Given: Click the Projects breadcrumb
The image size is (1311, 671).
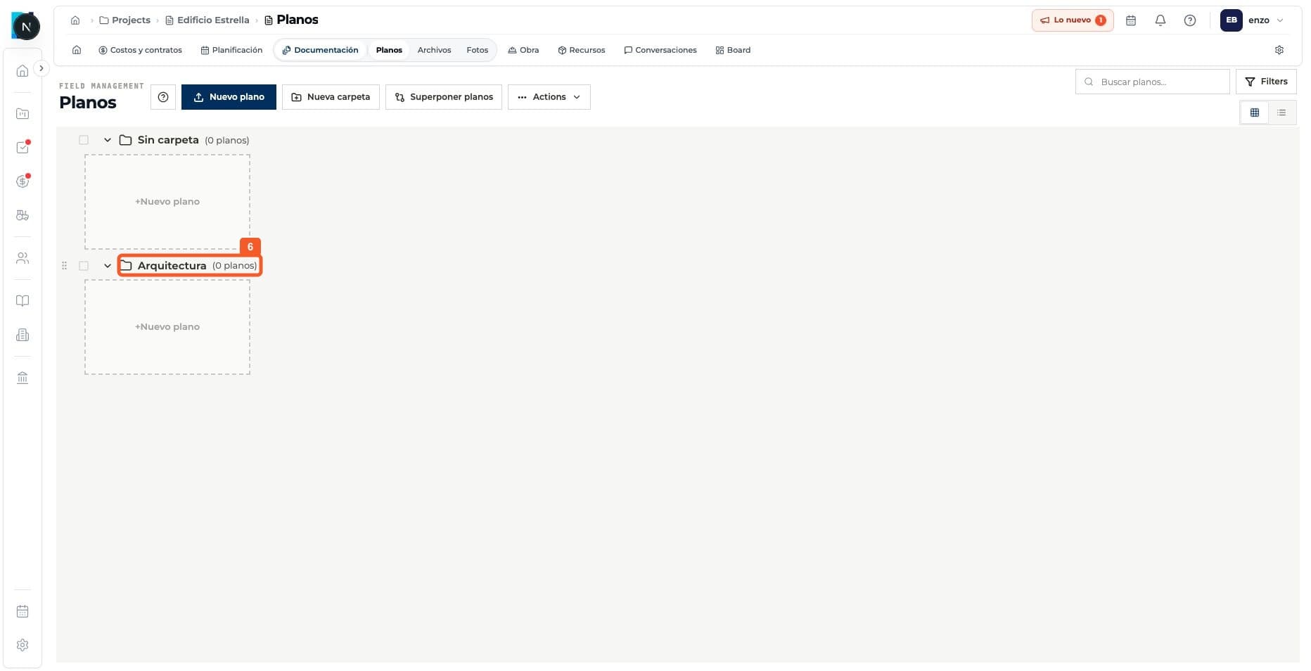Looking at the screenshot, I should coord(125,20).
